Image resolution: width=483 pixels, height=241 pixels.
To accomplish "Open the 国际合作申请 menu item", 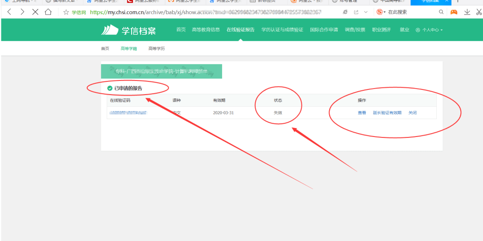I will tap(324, 30).
